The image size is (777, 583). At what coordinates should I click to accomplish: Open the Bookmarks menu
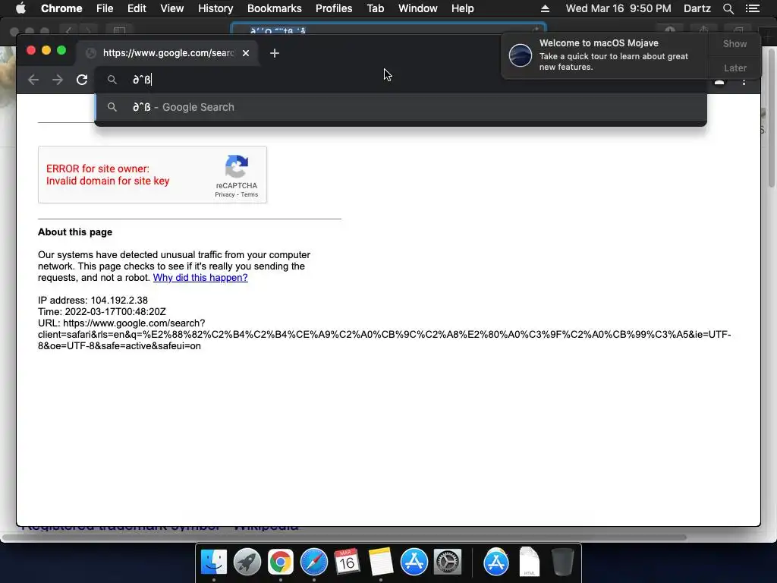coord(275,8)
